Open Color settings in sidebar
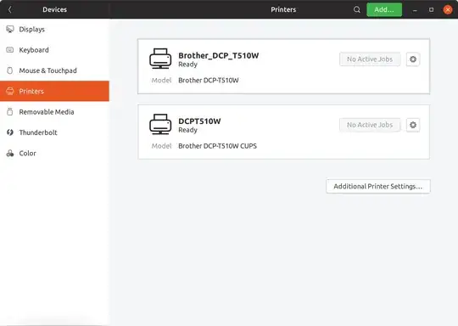This screenshot has width=458, height=326. pos(54,153)
